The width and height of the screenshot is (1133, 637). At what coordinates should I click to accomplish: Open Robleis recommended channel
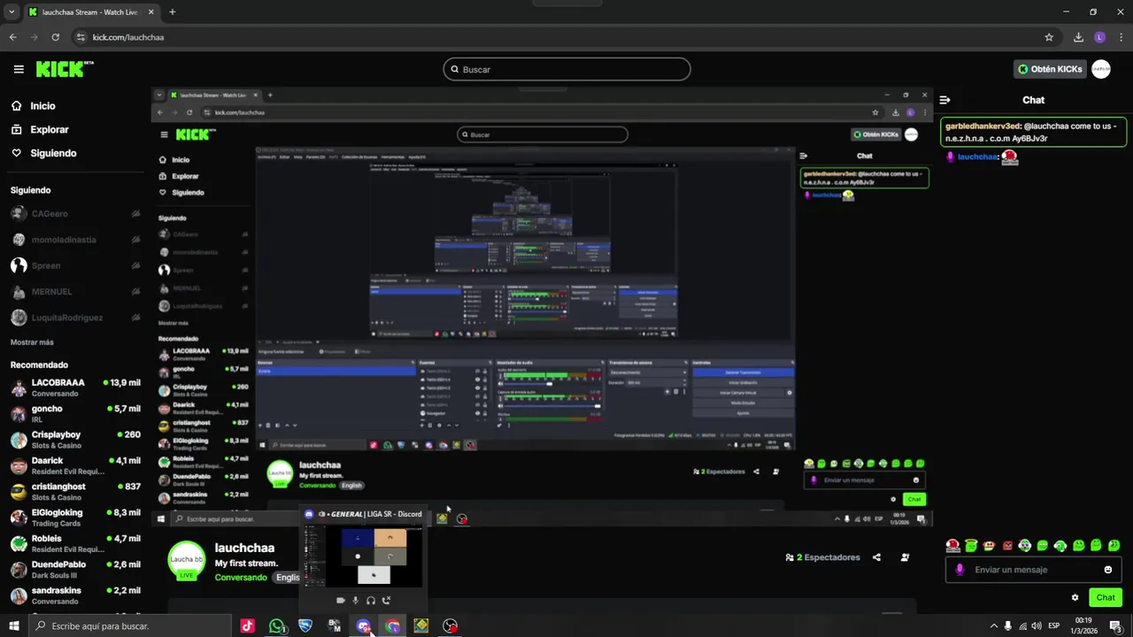click(75, 543)
